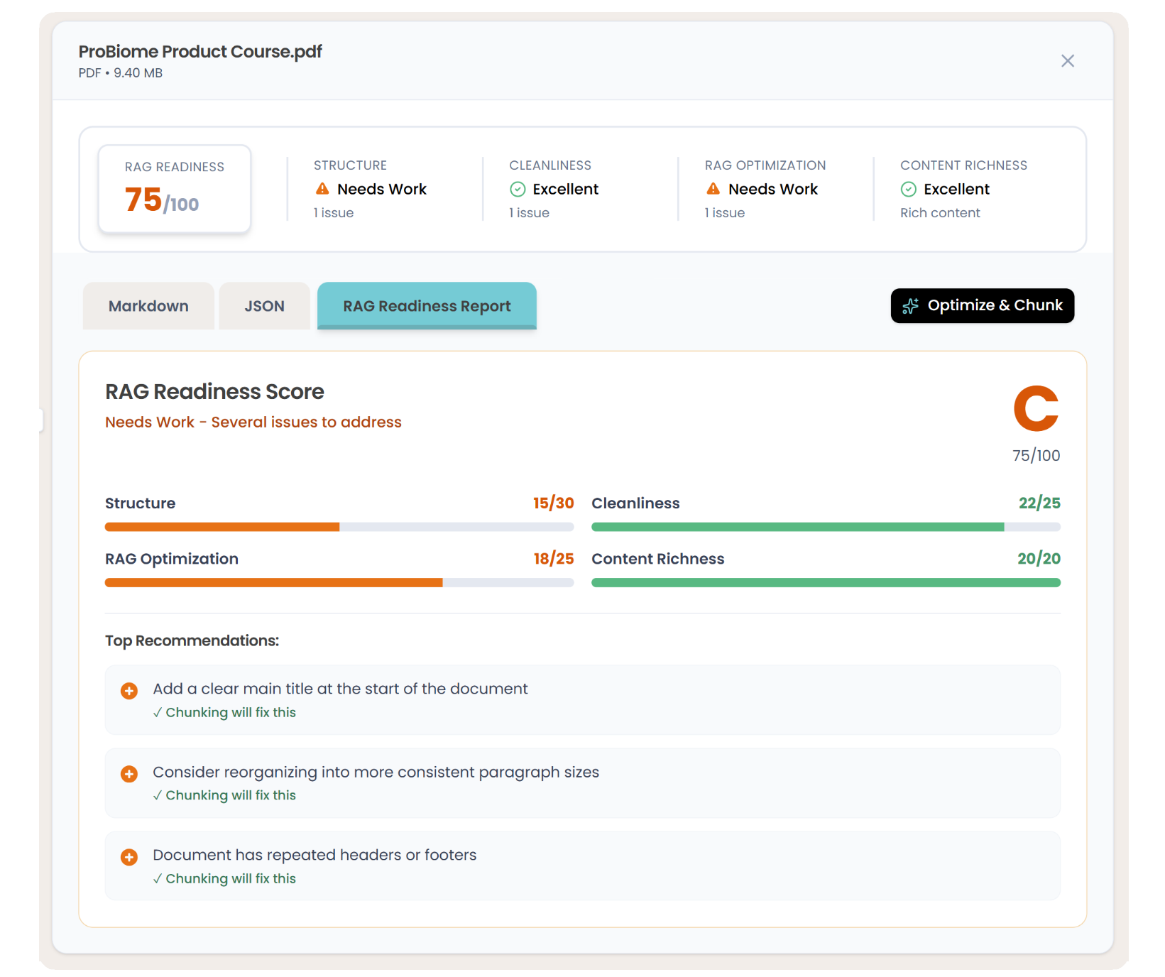1165x977 pixels.
Task: Click the RAG Readiness 75/100 score card
Action: [x=175, y=189]
